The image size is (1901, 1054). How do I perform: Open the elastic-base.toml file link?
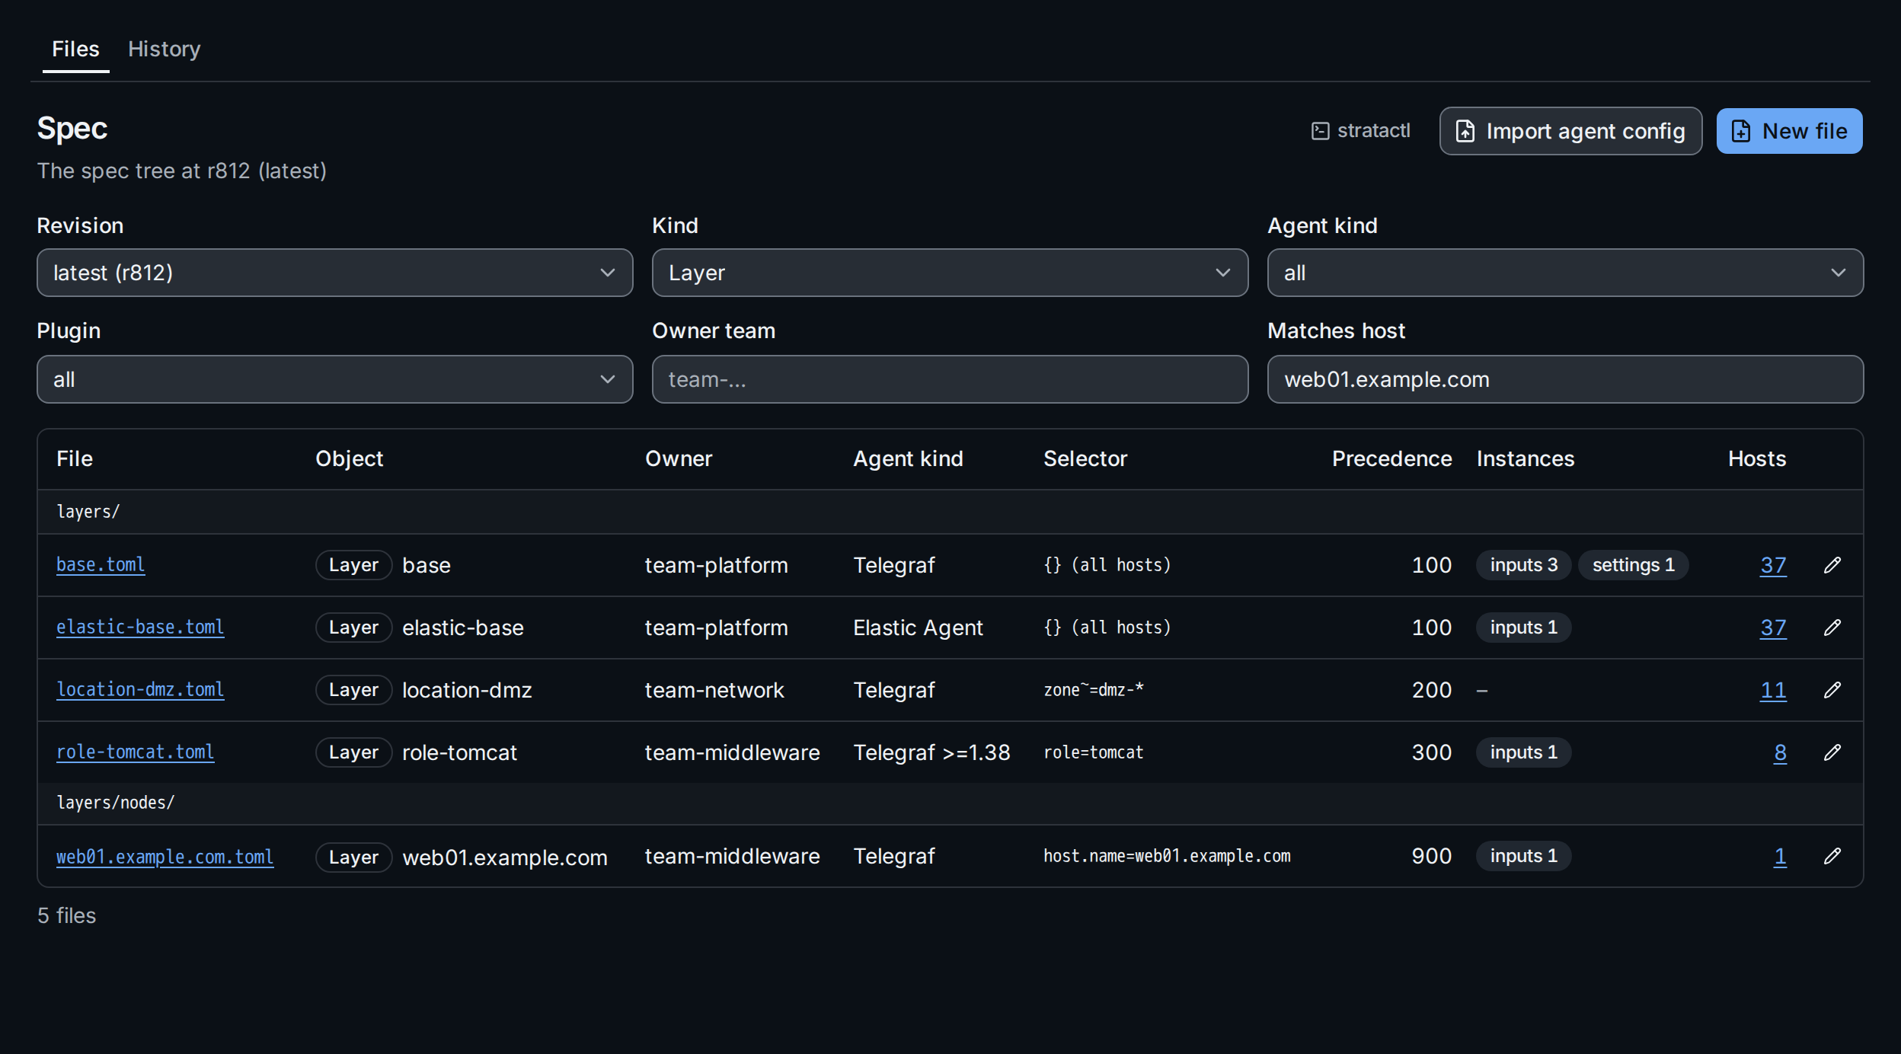pyautogui.click(x=140, y=628)
